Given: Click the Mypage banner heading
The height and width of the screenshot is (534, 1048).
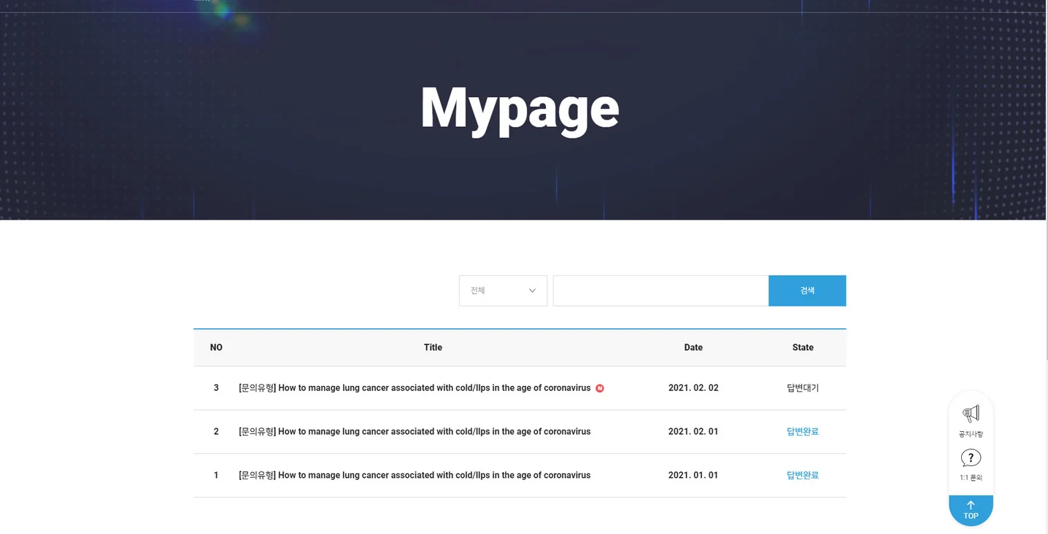Looking at the screenshot, I should click(520, 109).
